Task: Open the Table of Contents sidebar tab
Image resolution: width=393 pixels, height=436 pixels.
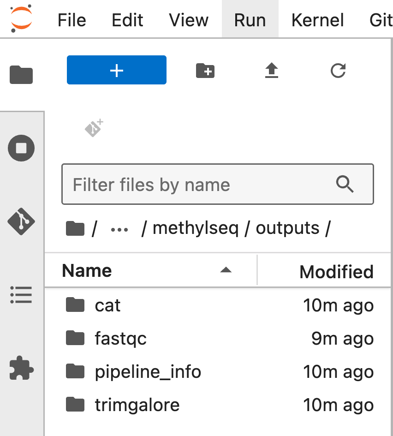Action: click(21, 295)
